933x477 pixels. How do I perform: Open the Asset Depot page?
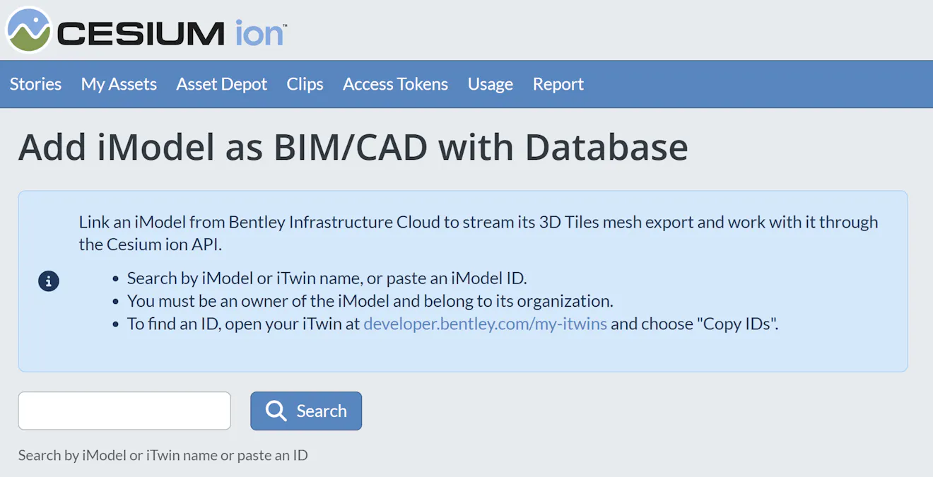222,84
